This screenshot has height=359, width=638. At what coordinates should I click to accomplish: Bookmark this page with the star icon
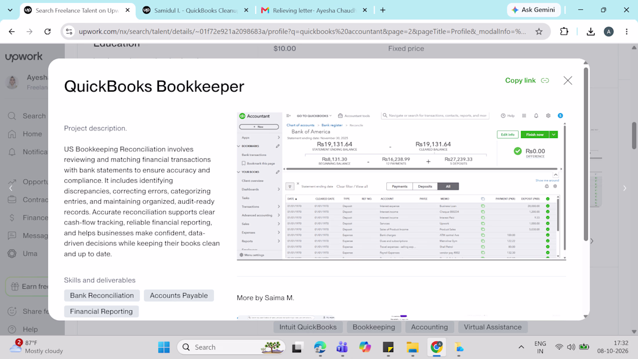[x=539, y=31]
